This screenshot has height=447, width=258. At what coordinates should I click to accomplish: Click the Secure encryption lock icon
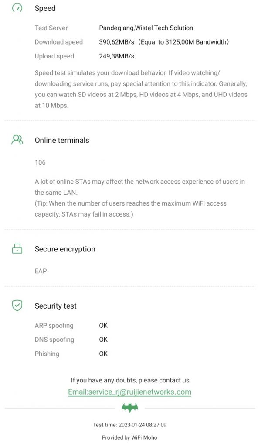pos(17,248)
